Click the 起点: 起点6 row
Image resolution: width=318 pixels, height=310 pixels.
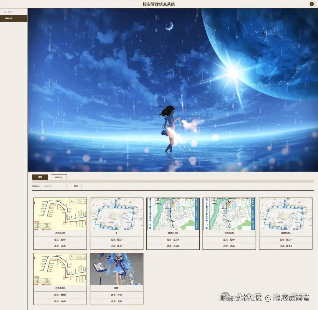60,295
